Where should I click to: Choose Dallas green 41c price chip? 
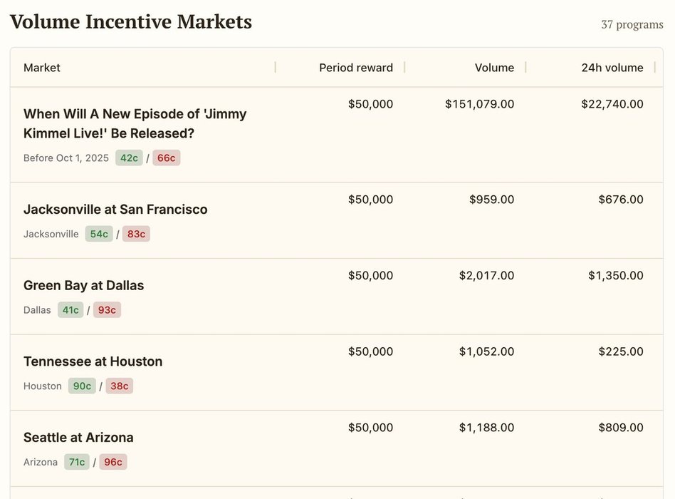point(70,310)
